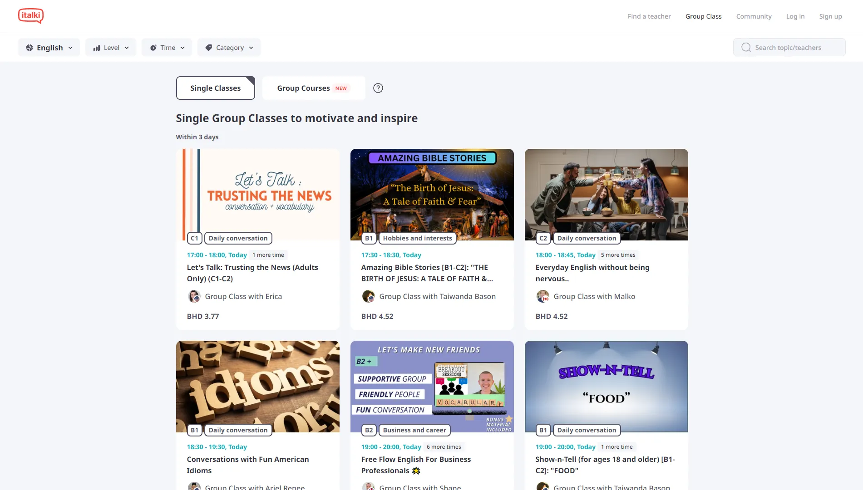Click the idioms wooden letters thumbnail
This screenshot has width=863, height=490.
tap(258, 387)
